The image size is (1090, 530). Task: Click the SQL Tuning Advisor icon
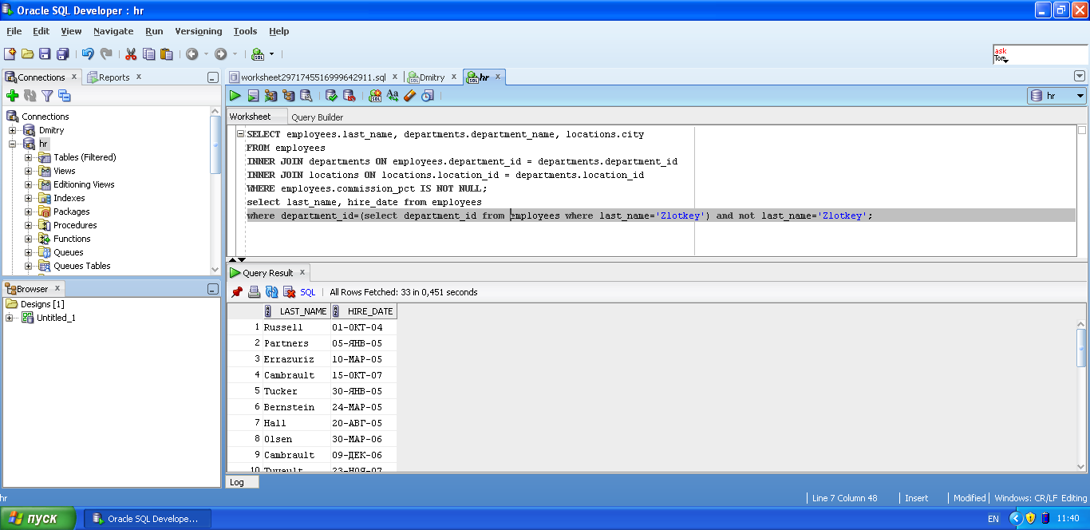(x=306, y=96)
